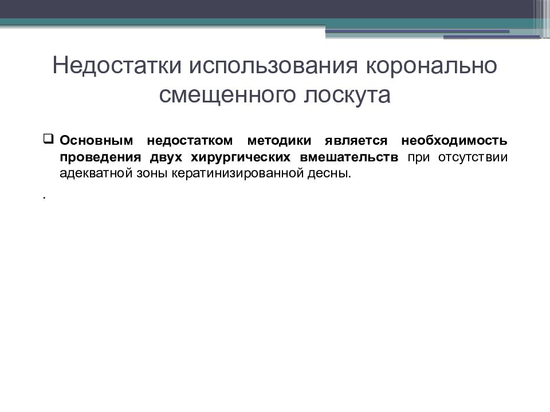The height and width of the screenshot is (412, 550).
Task: Click the slide title 'Недостатки использования коронально смещенного лоскута'
Action: 274,80
